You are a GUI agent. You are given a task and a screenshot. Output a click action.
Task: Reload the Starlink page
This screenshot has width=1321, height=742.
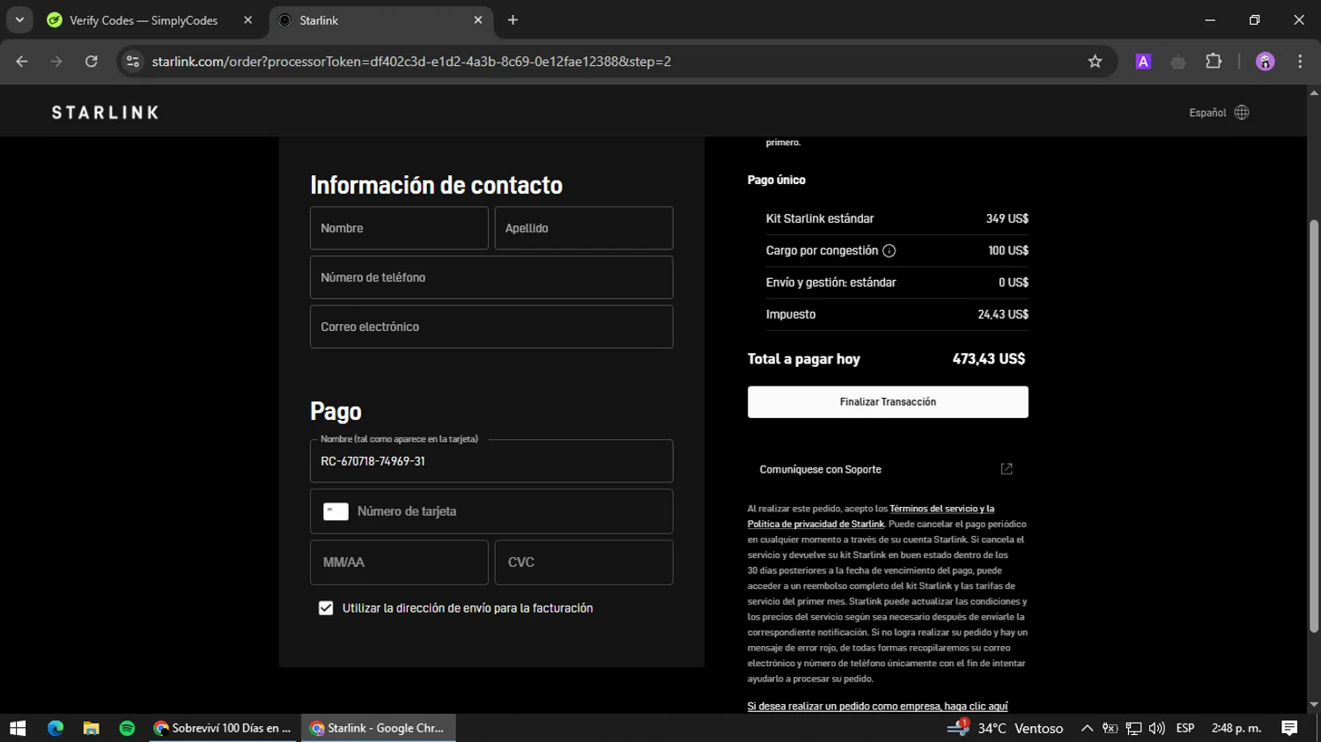(91, 62)
